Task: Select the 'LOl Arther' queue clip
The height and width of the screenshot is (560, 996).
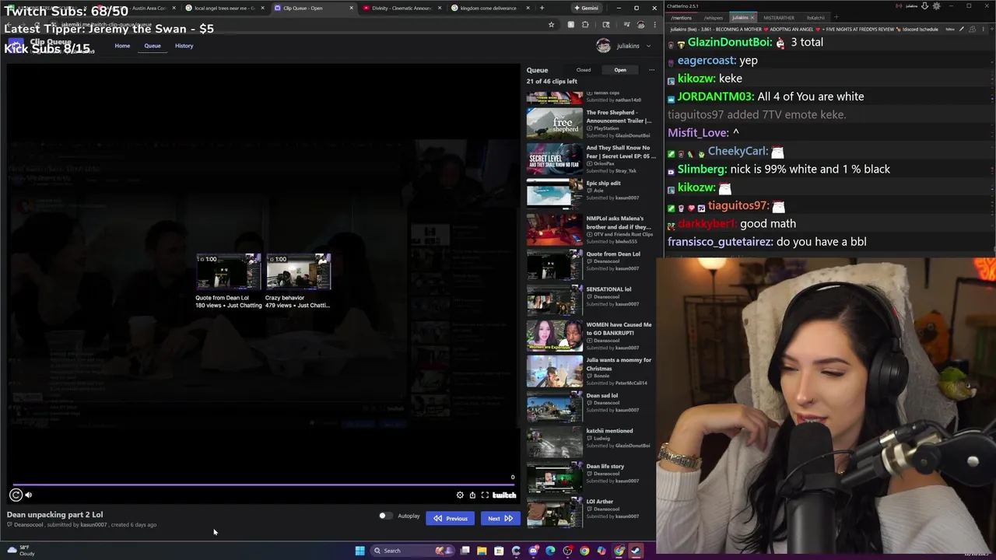Action: (x=590, y=513)
